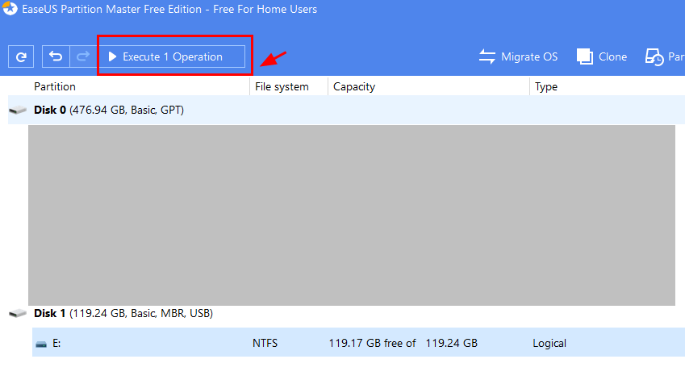Undo the last pending operation

click(56, 56)
